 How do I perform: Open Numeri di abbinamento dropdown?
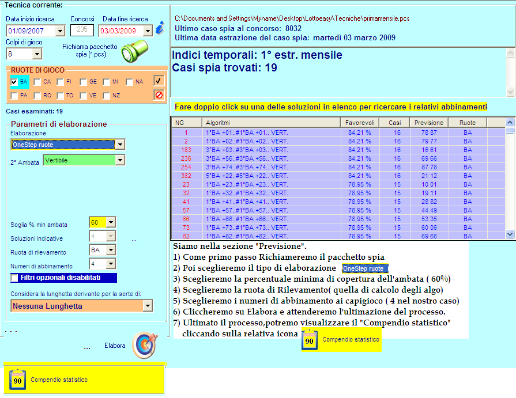111,264
